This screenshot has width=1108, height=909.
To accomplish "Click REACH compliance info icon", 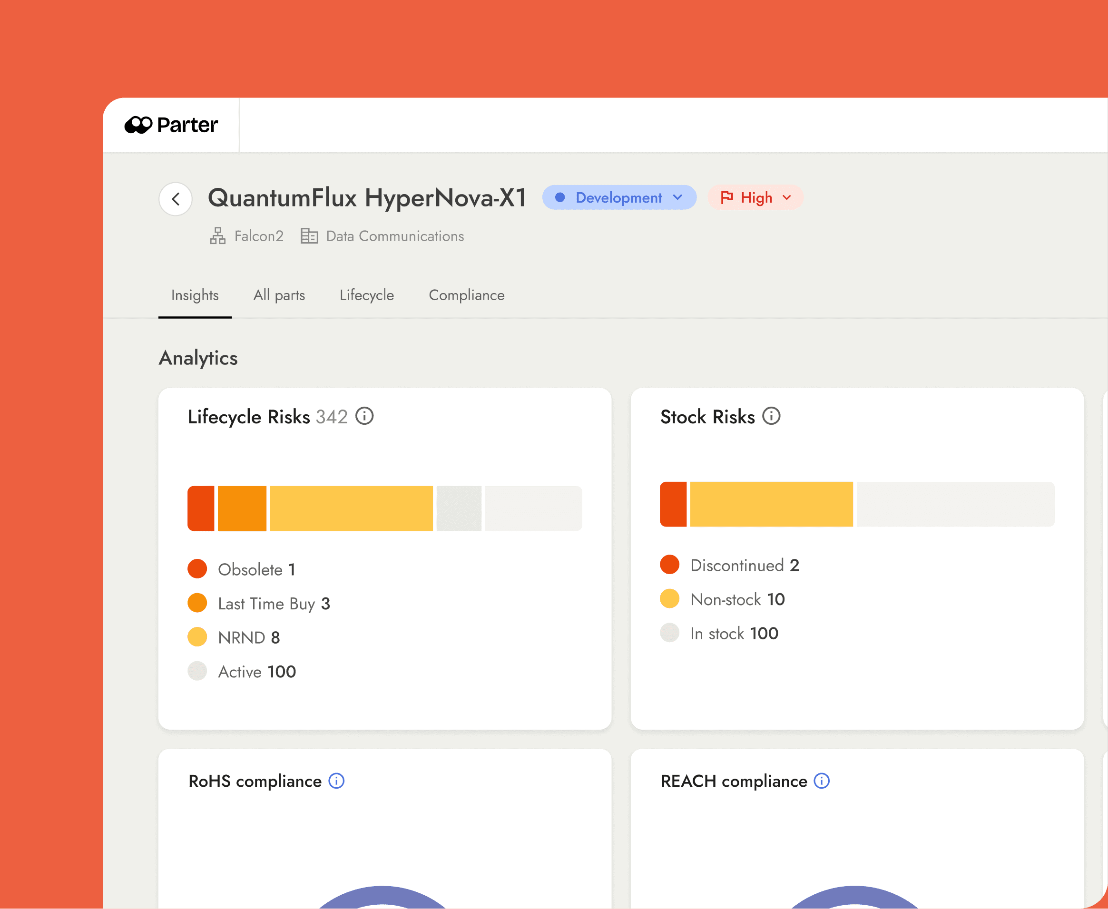I will click(x=822, y=781).
